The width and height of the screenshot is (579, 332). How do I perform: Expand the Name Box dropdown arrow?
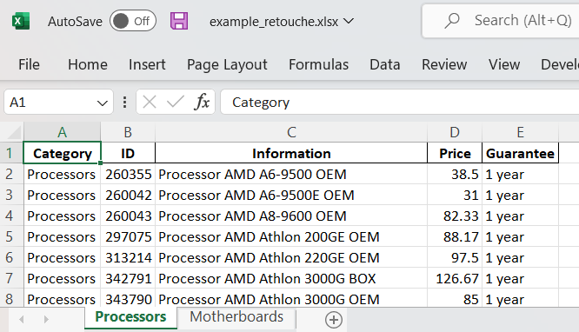(x=103, y=103)
